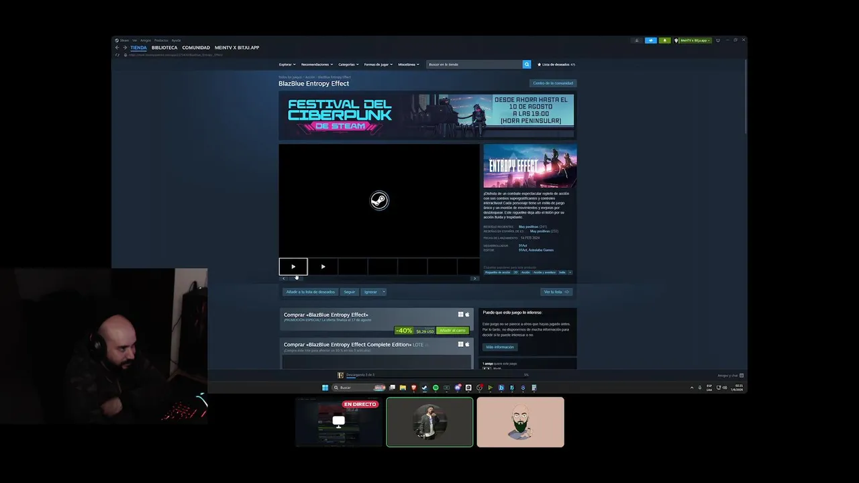859x483 pixels.
Task: Click the Windows Start button
Action: (x=325, y=388)
